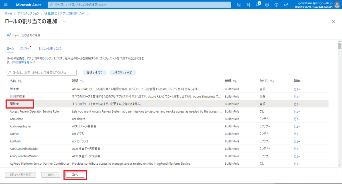
Task: Open the カテゴリ : すべて filter
Action: point(123,73)
